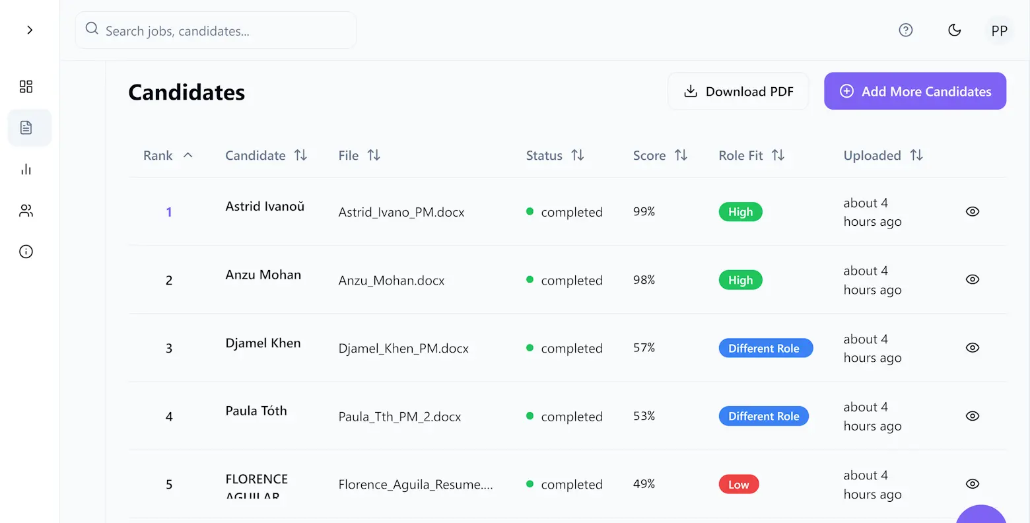View details with Paula Tóth's eye icon
The width and height of the screenshot is (1030, 523).
pyautogui.click(x=973, y=416)
